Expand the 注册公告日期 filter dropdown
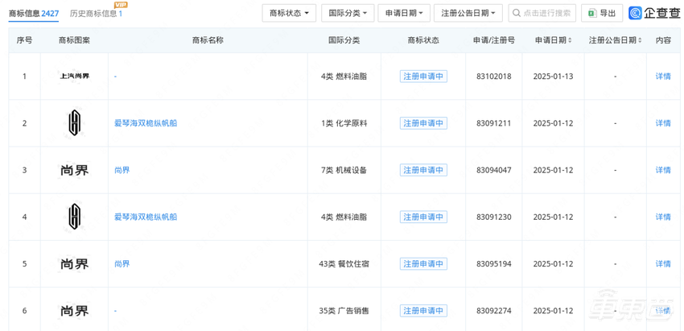 click(x=468, y=13)
